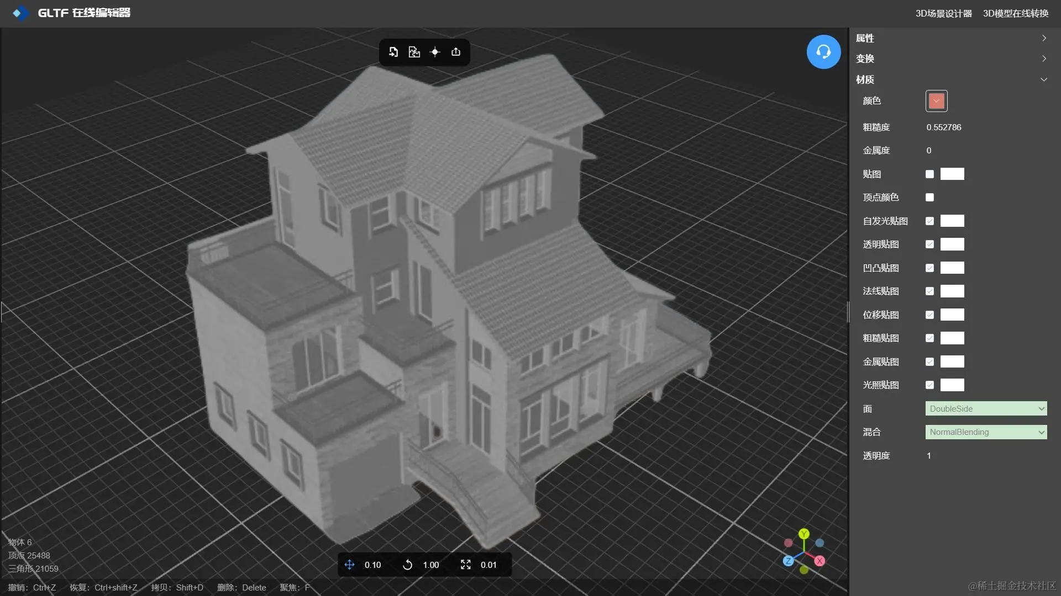Click the green Y axis on gizmo

tap(804, 534)
